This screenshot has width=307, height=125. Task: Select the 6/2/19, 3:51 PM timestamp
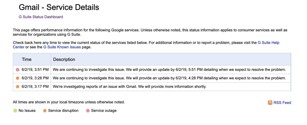tap(35, 70)
